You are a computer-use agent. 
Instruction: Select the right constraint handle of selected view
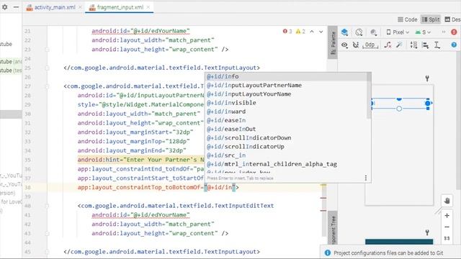[x=428, y=103]
